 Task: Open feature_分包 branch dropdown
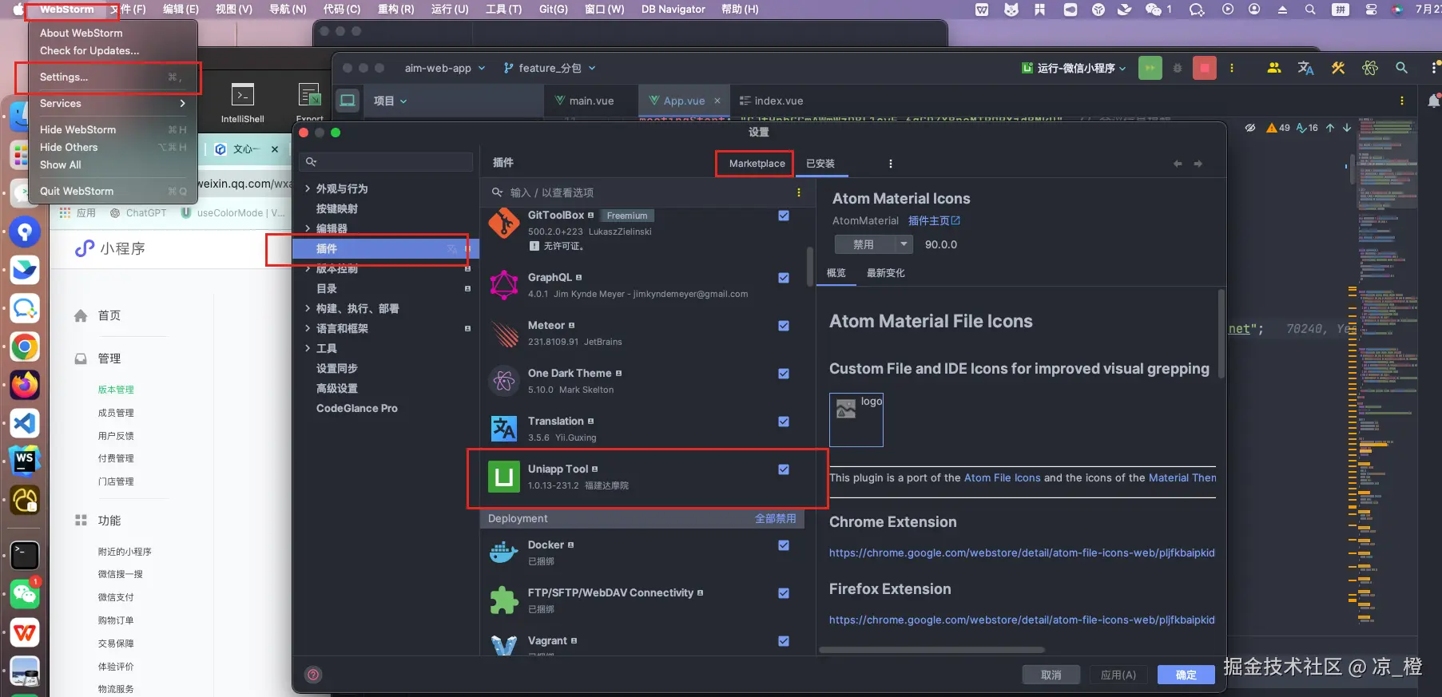550,68
